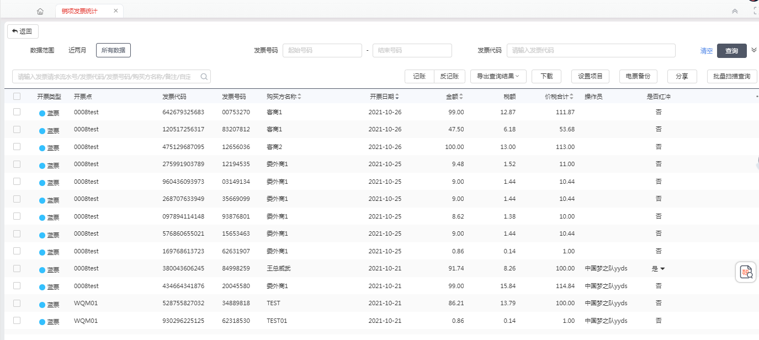
Task: Click blue ticket dot in row 34889818
Action: tap(43, 305)
